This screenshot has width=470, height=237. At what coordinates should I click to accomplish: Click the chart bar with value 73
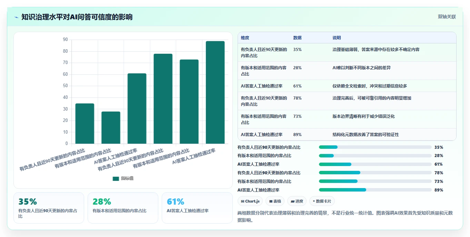click(189, 102)
